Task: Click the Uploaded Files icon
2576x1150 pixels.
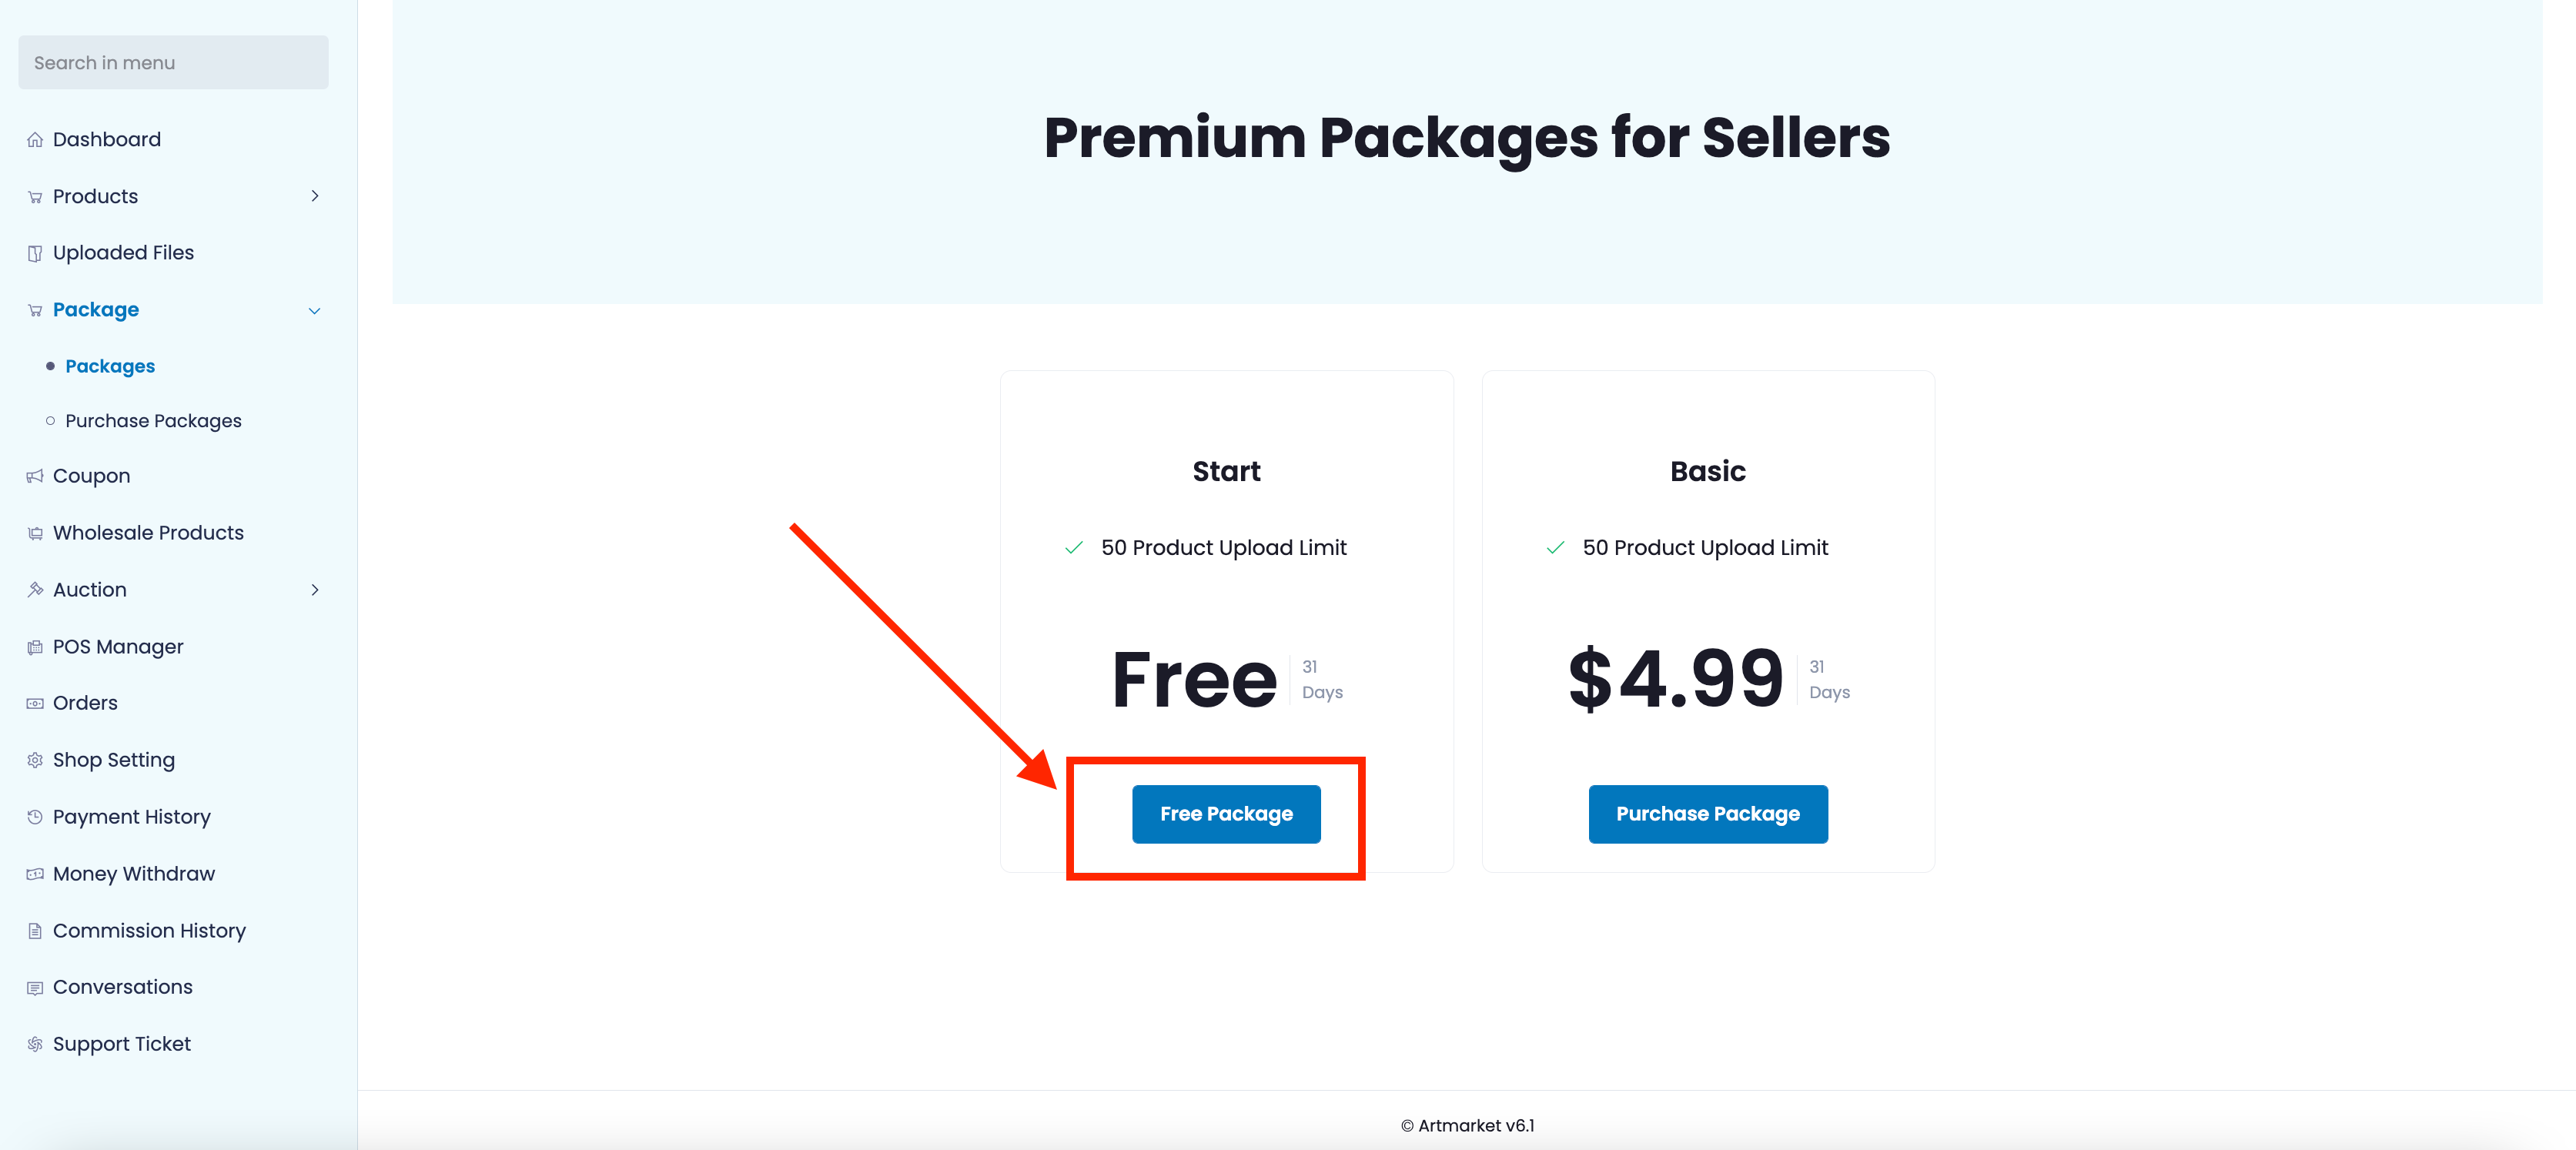Action: pyautogui.click(x=35, y=254)
